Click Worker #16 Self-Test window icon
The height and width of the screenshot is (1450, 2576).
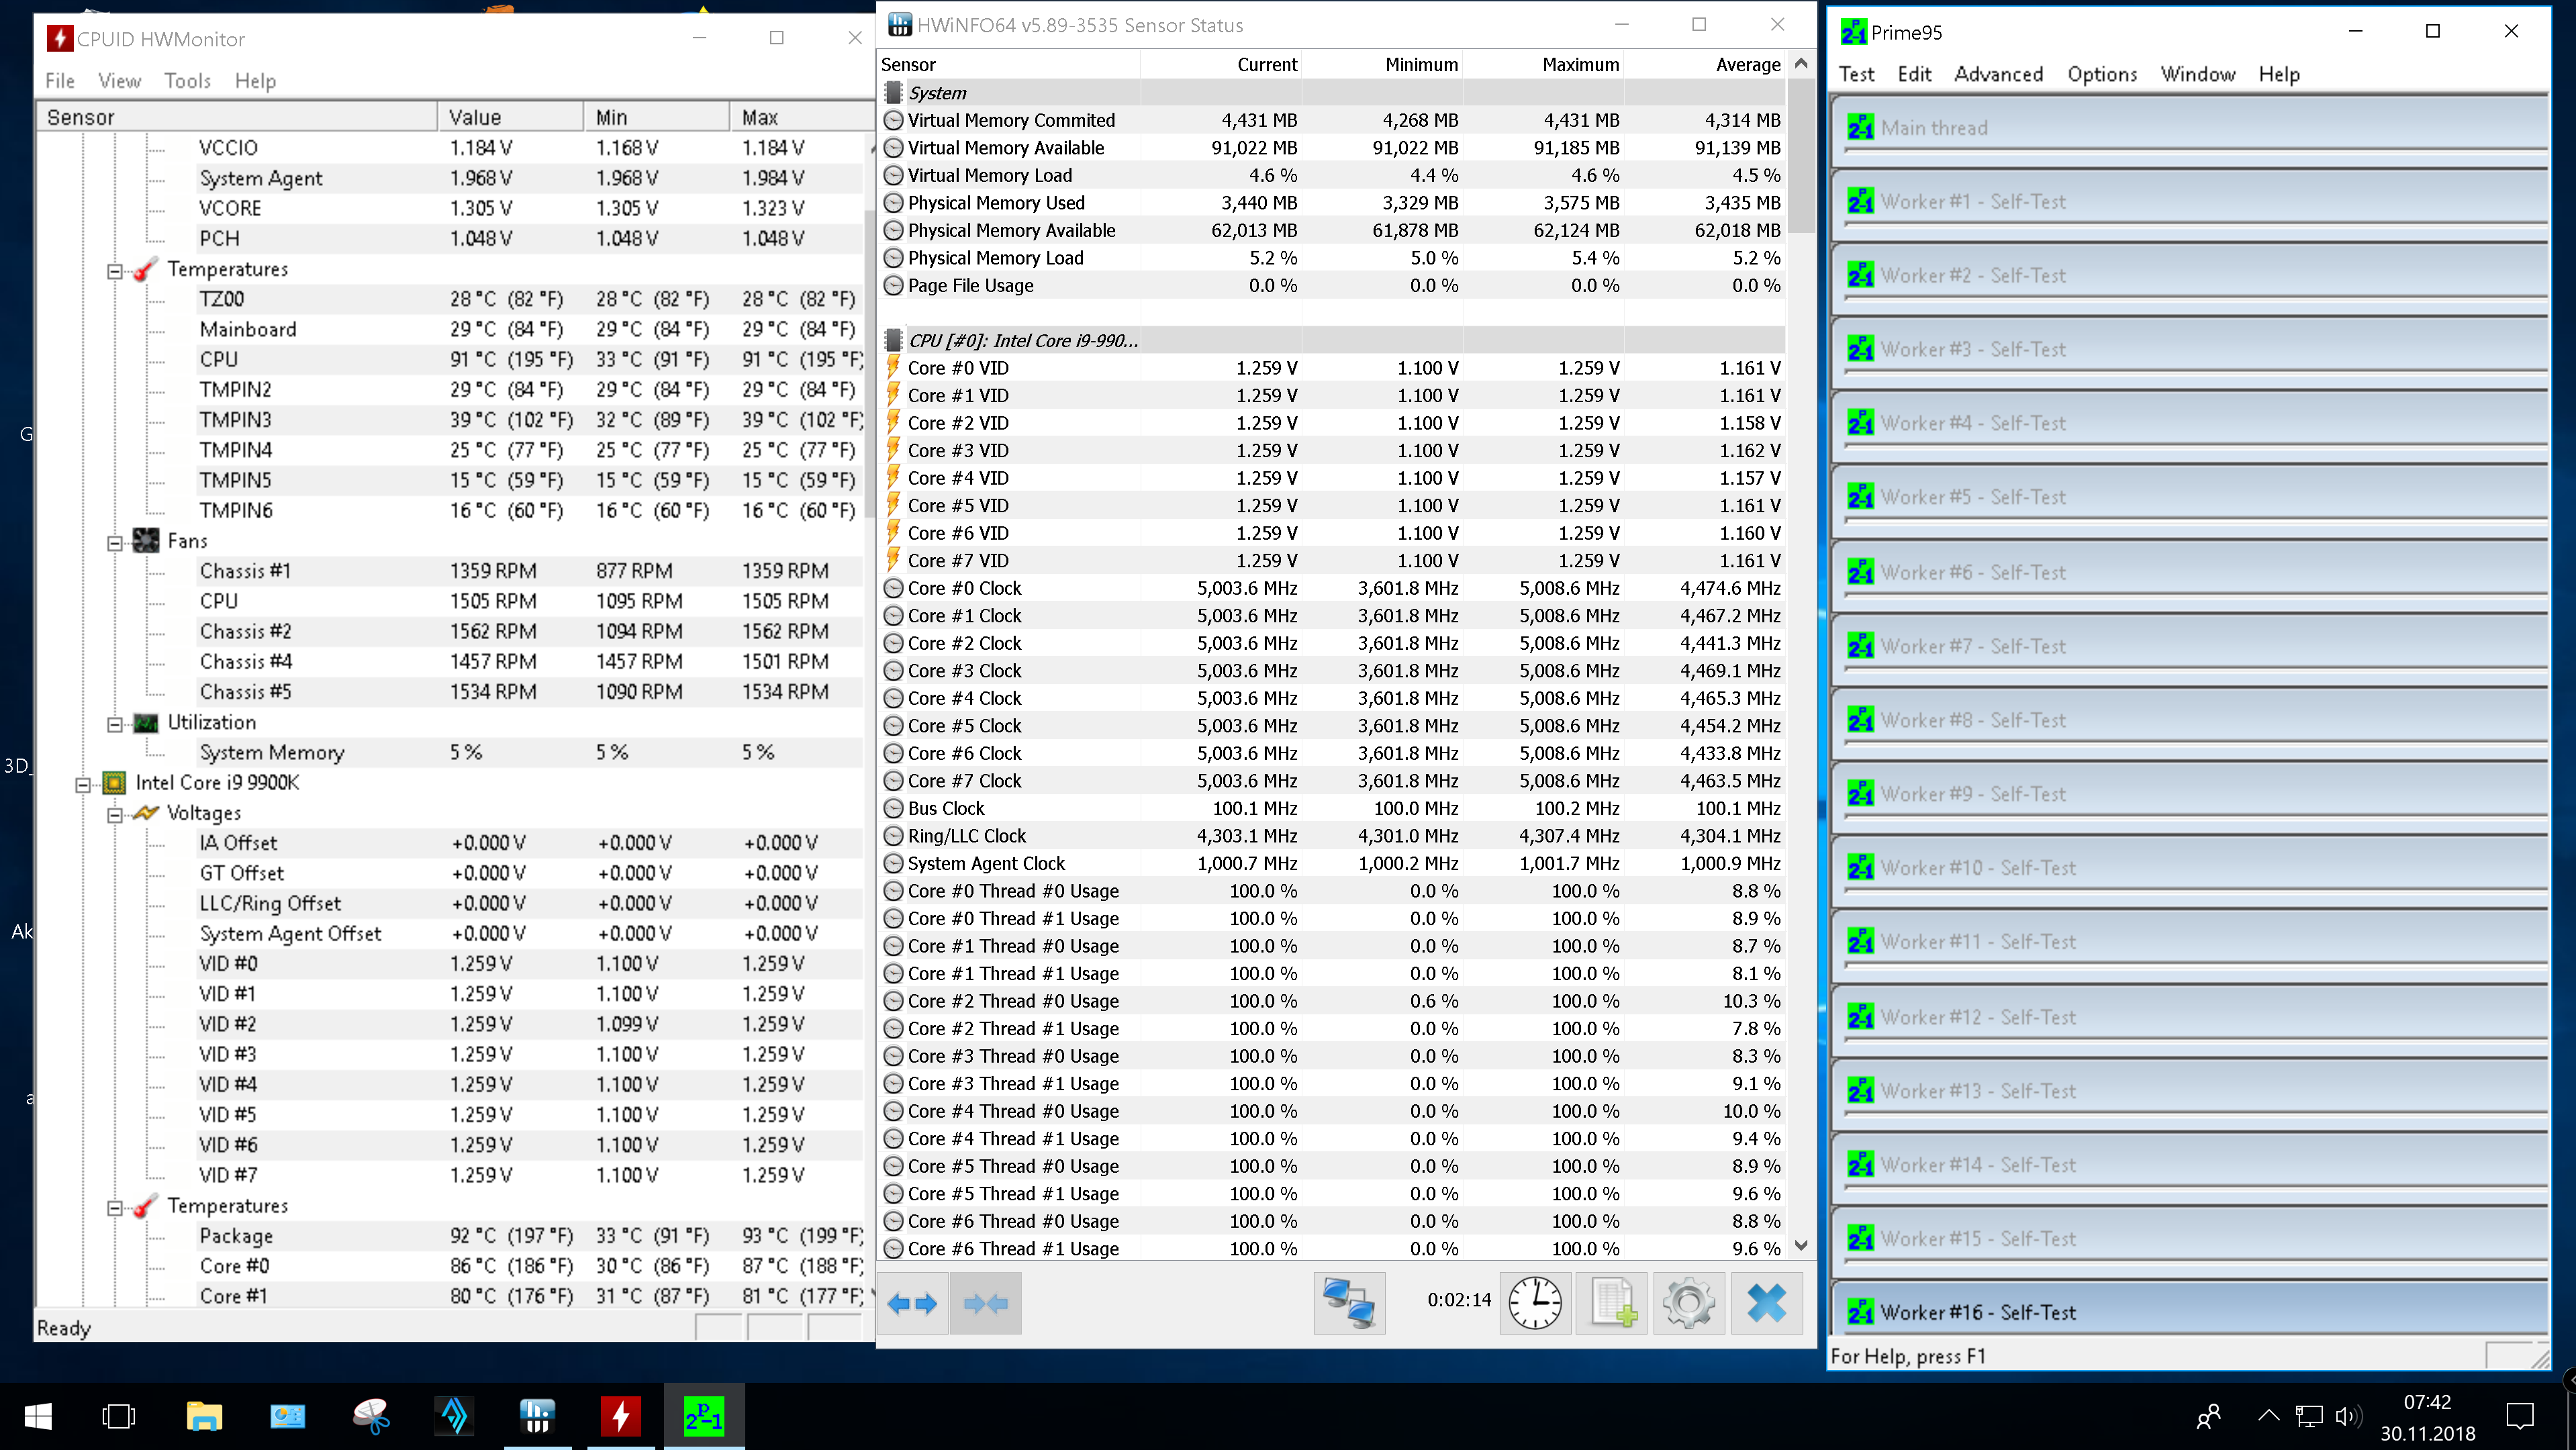[x=1860, y=1312]
